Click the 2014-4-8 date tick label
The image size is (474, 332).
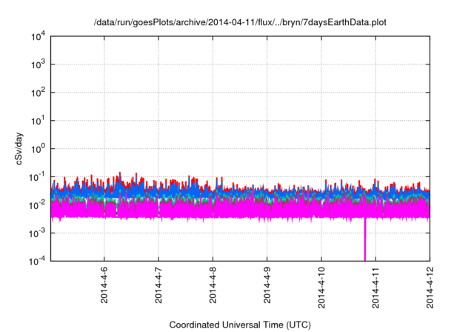(213, 285)
